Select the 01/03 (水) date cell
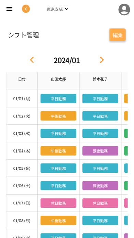The image size is (134, 238). pyautogui.click(x=22, y=134)
